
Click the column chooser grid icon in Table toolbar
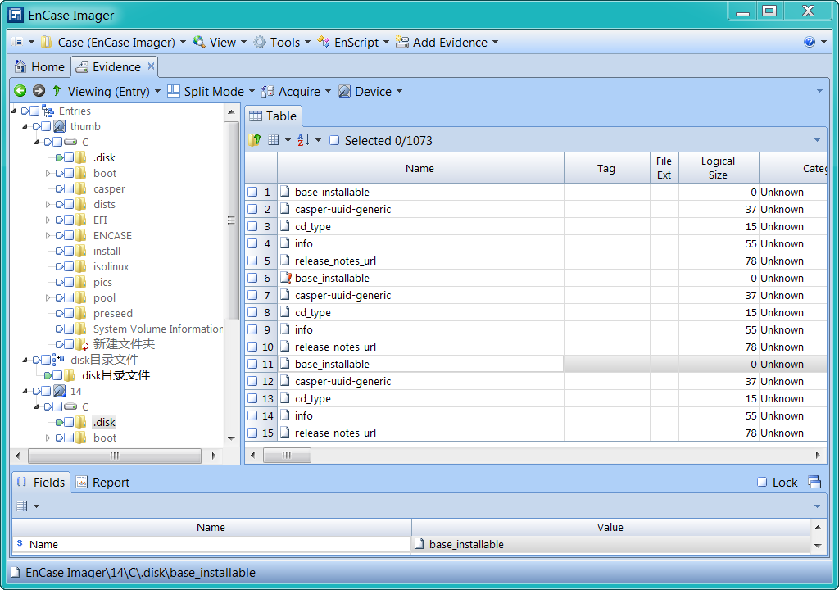tap(274, 140)
